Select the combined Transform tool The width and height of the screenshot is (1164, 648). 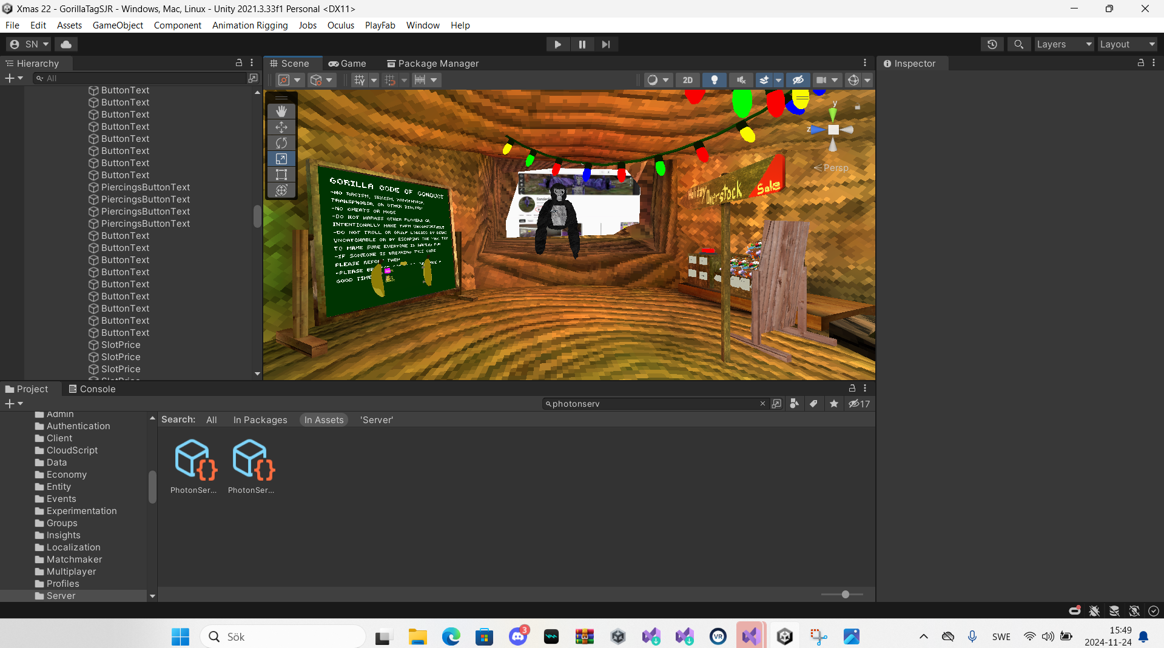(281, 190)
